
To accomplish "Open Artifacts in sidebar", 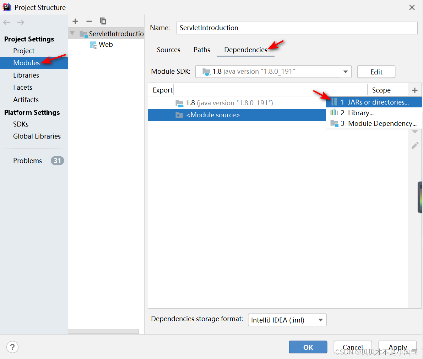I will point(26,100).
